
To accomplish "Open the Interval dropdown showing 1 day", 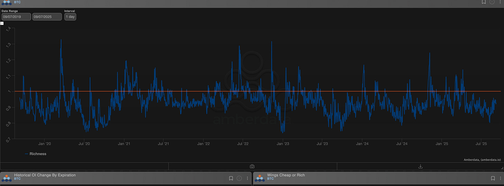I will 70,17.
